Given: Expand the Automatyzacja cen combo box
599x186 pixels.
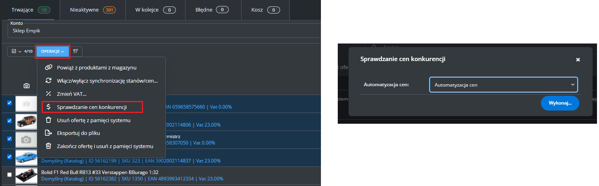Looking at the screenshot, I should 503,85.
